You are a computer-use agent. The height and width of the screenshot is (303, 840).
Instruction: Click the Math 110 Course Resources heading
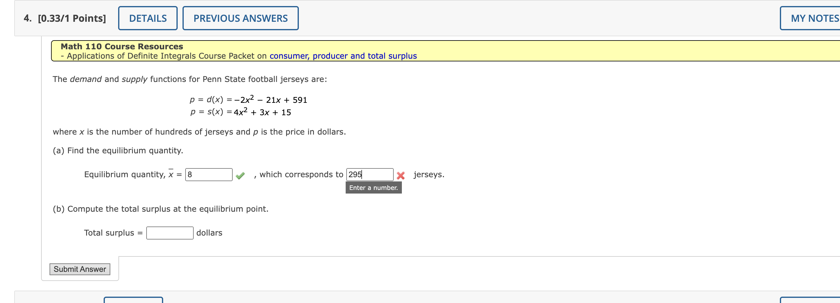(x=122, y=46)
